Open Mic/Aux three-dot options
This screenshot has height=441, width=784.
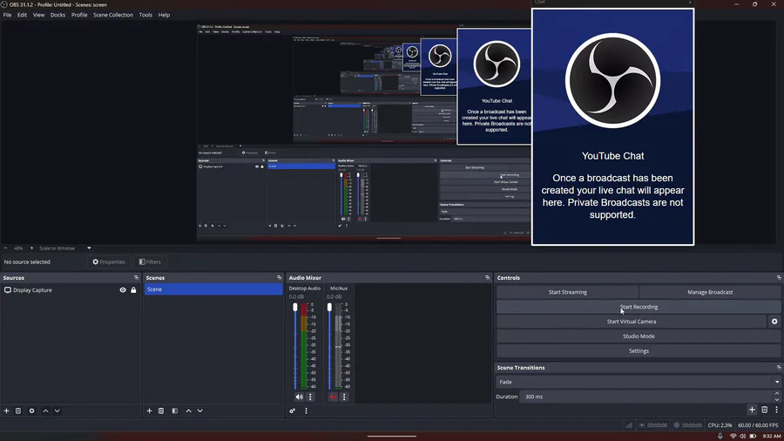344,397
